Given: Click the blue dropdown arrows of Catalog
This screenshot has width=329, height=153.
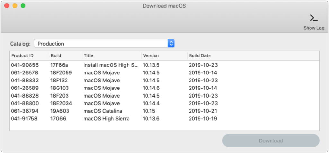Looking at the screenshot, I should (171, 44).
